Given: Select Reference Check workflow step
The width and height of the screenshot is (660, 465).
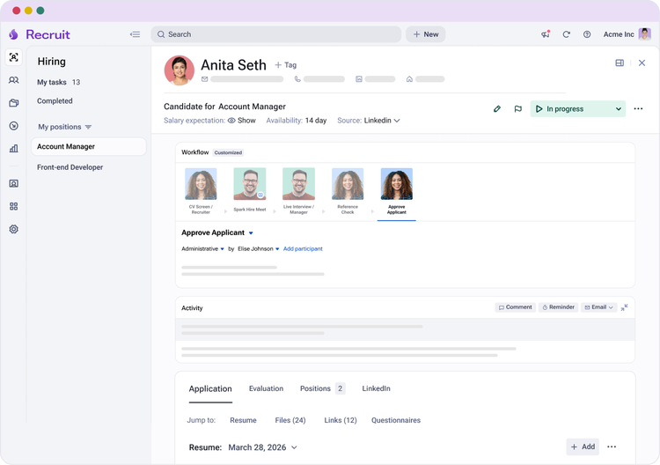Looking at the screenshot, I should click(x=348, y=191).
